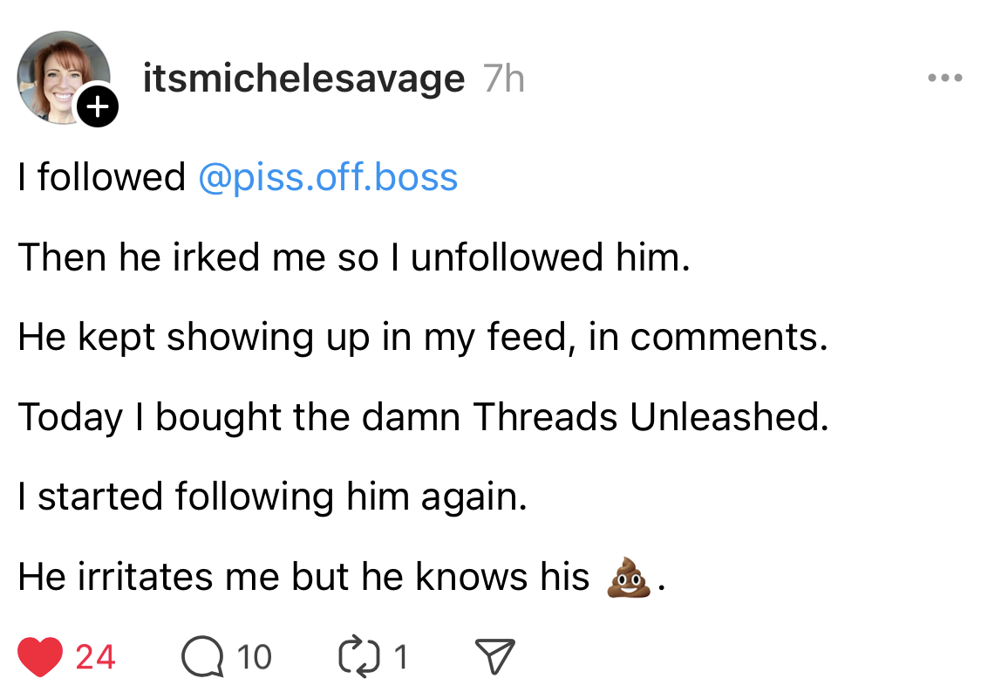Click the "I started following him again" text
This screenshot has width=981, height=699.
(273, 497)
